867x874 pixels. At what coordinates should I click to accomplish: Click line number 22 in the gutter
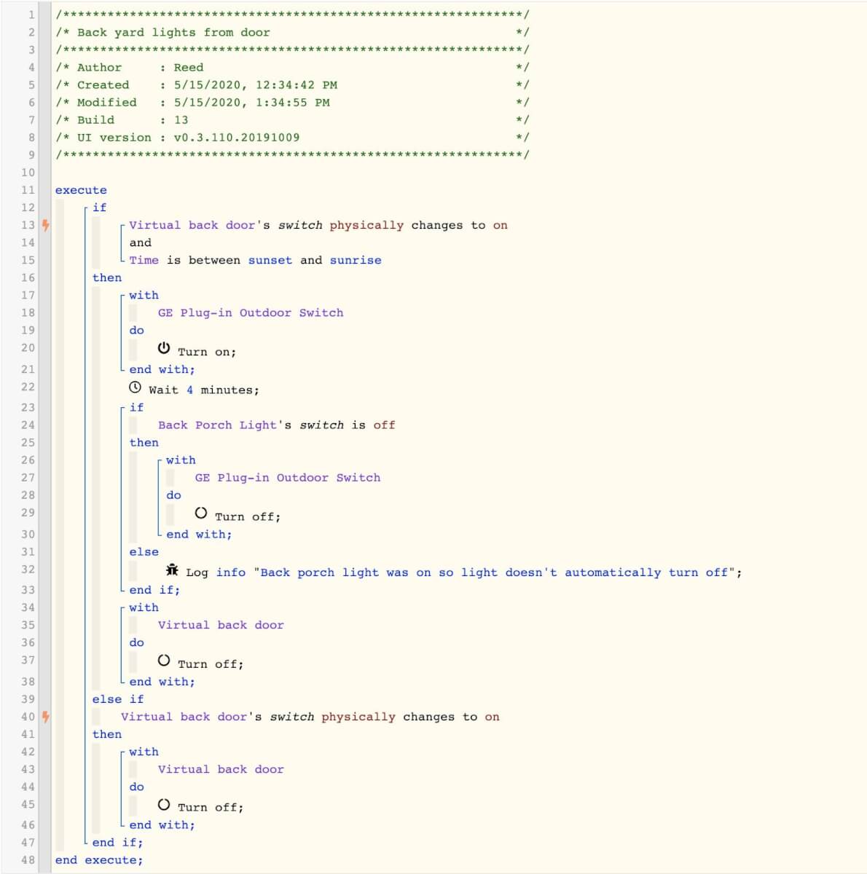point(28,387)
